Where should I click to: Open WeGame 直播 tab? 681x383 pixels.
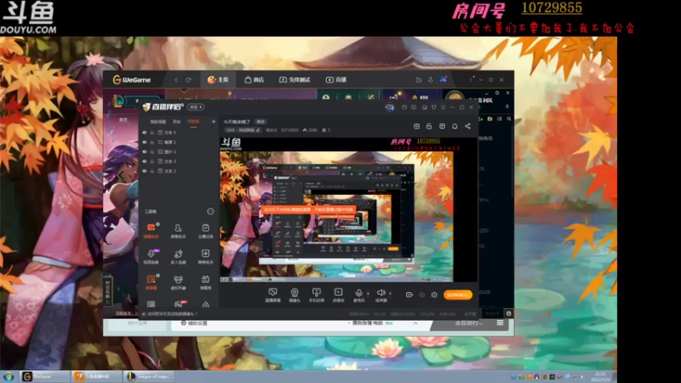click(x=336, y=80)
